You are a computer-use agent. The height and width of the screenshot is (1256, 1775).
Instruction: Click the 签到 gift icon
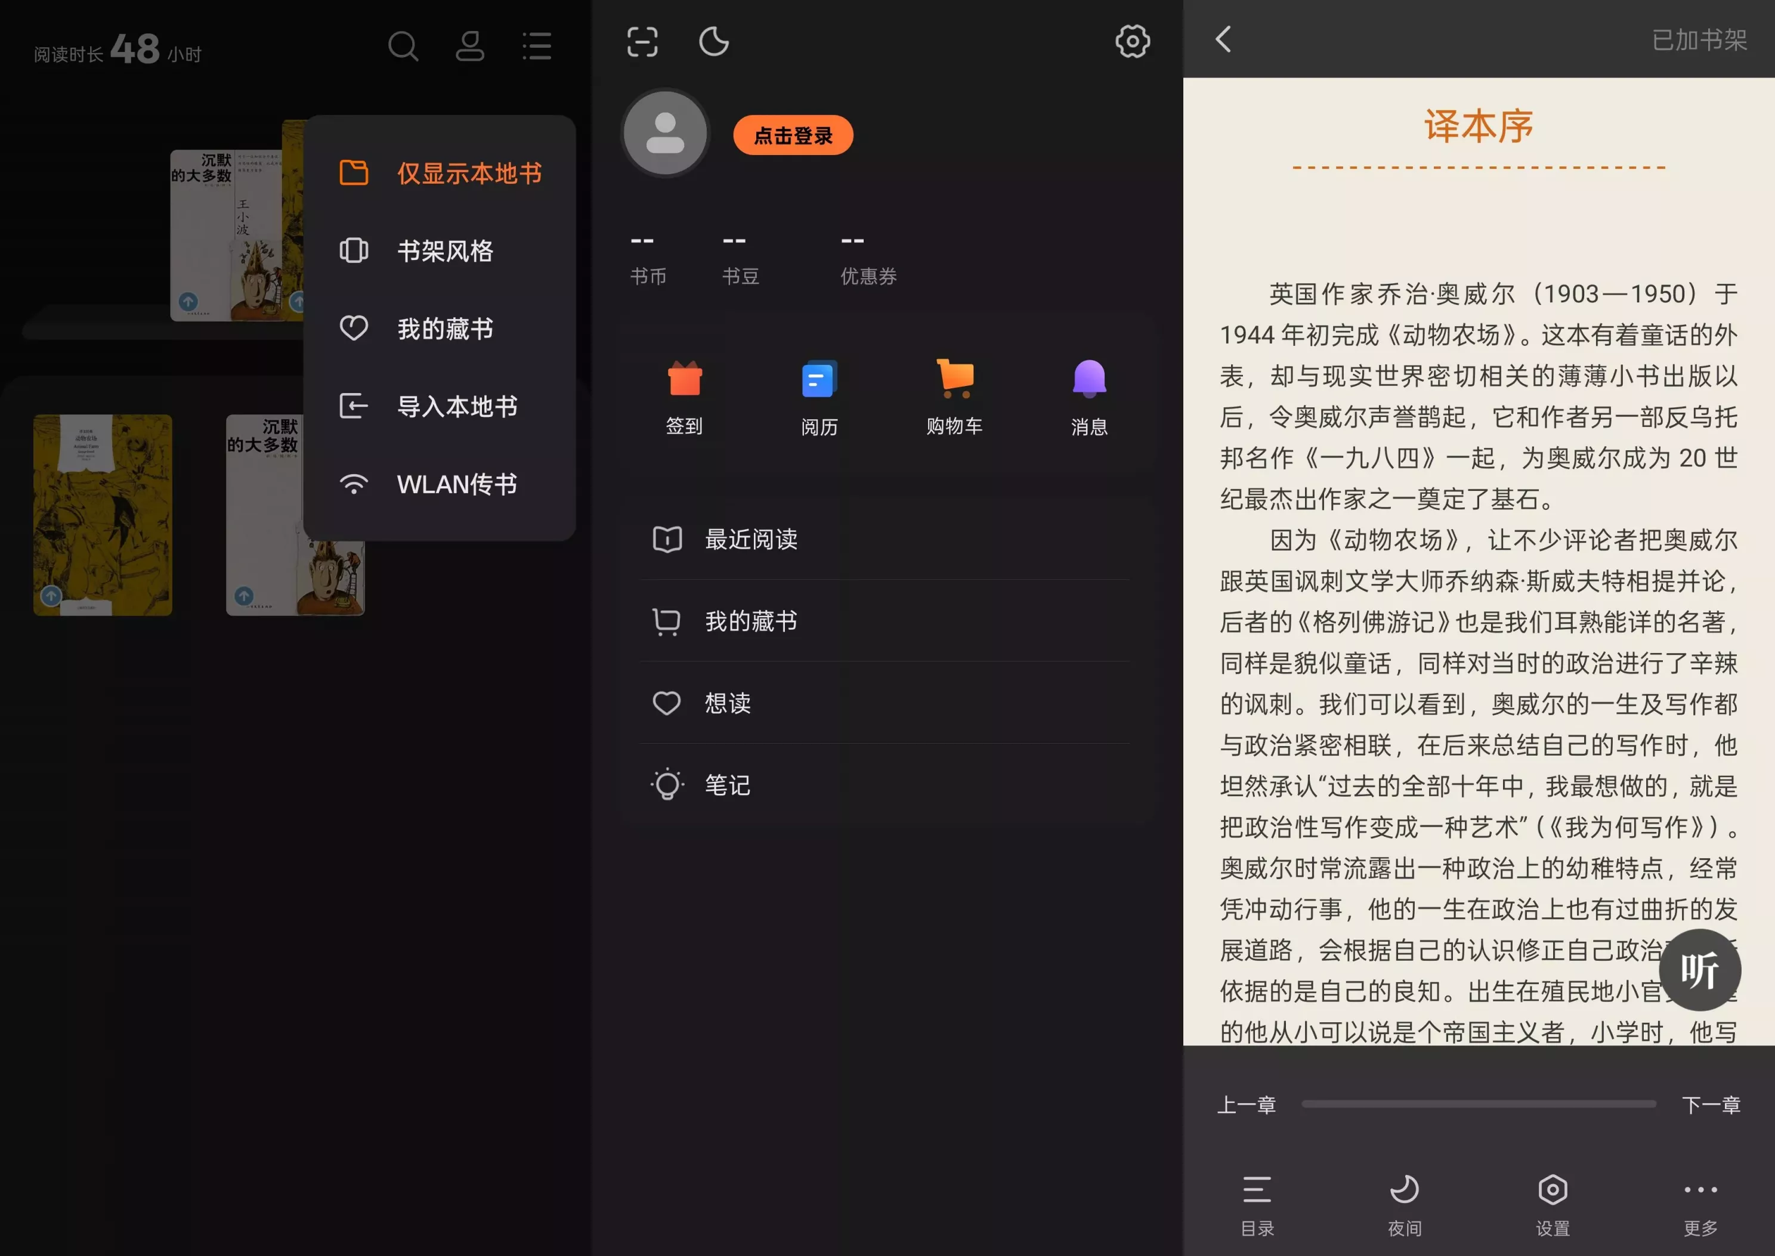click(685, 380)
